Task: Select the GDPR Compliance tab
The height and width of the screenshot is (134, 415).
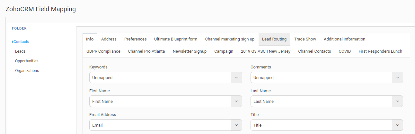Action: tap(103, 51)
